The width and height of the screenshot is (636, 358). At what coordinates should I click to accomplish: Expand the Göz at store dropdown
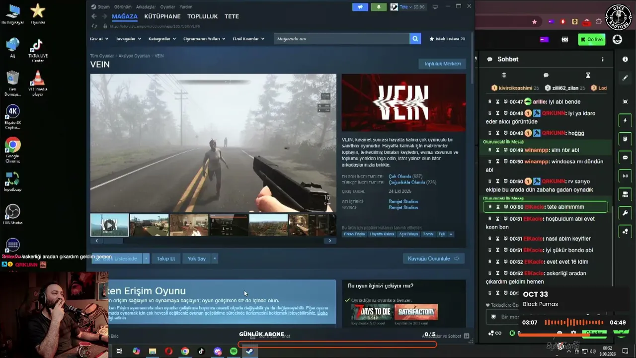[99, 39]
